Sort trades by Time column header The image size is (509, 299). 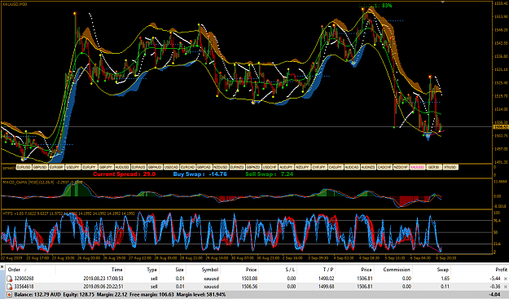coord(116,270)
